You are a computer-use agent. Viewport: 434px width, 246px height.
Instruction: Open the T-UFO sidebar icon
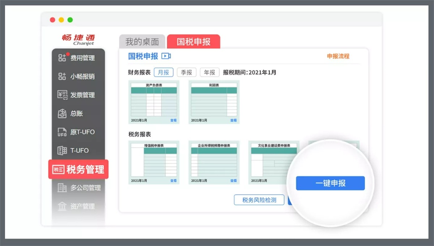click(62, 151)
